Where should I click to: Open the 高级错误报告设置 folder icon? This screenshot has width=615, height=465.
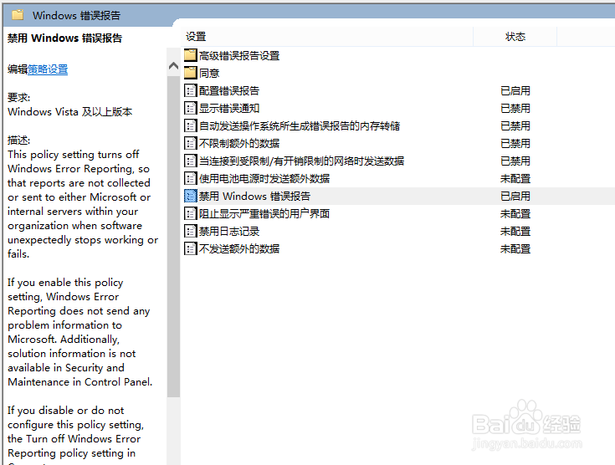click(190, 55)
